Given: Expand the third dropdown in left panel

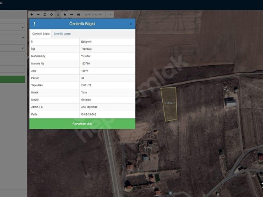Looking at the screenshot, I should click(12, 48).
